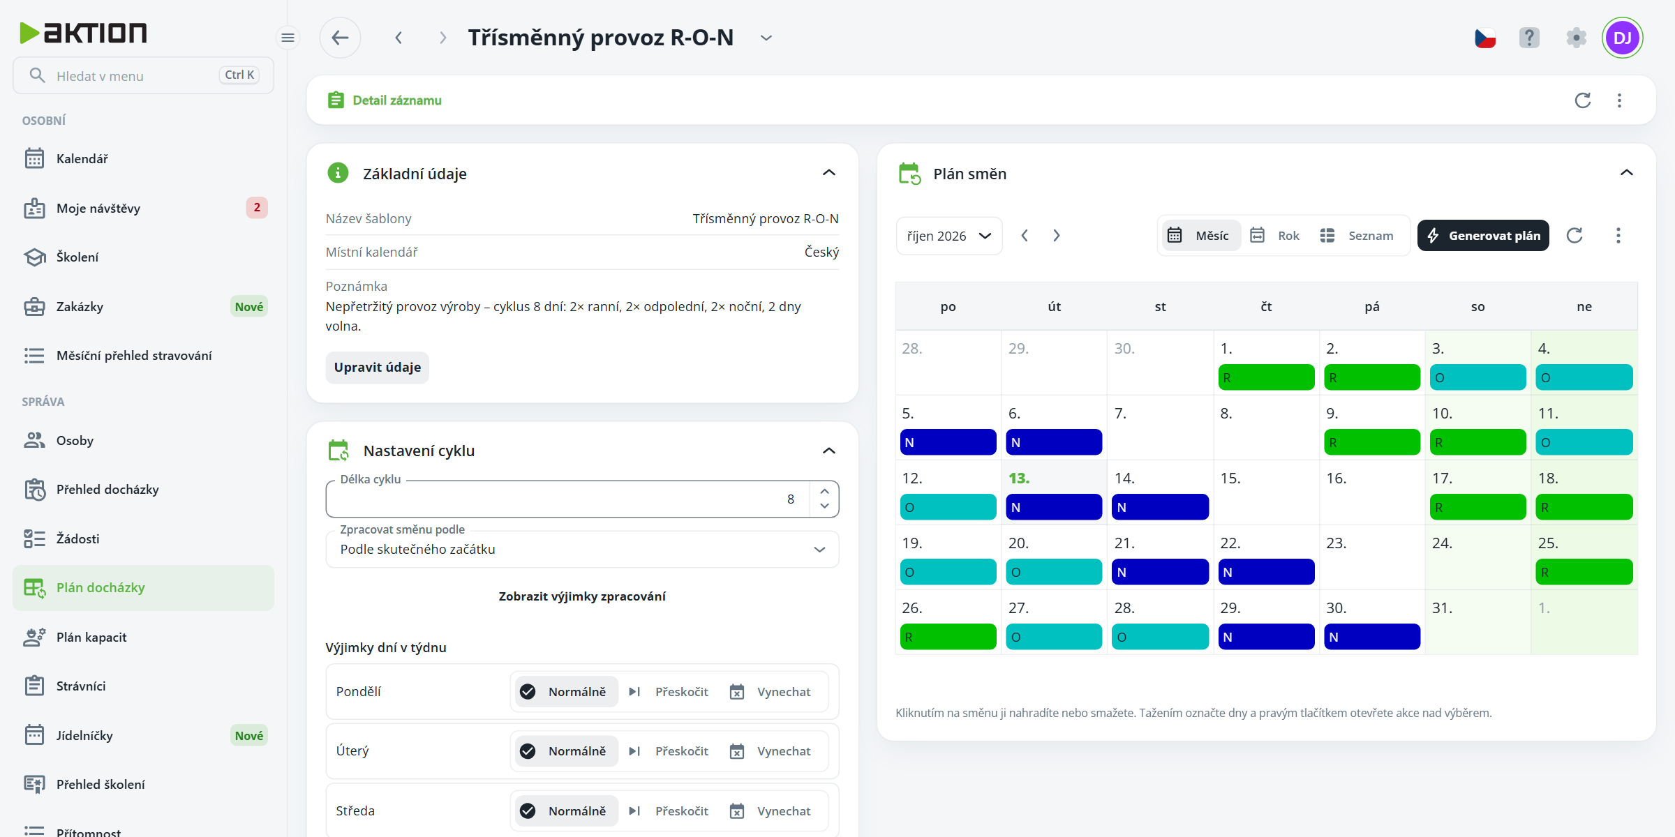This screenshot has width=1675, height=837.
Task: Go back with the circular arrow button
Action: 340,38
